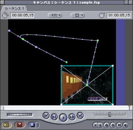Open the view mode dropdown menu

pos(78,15)
